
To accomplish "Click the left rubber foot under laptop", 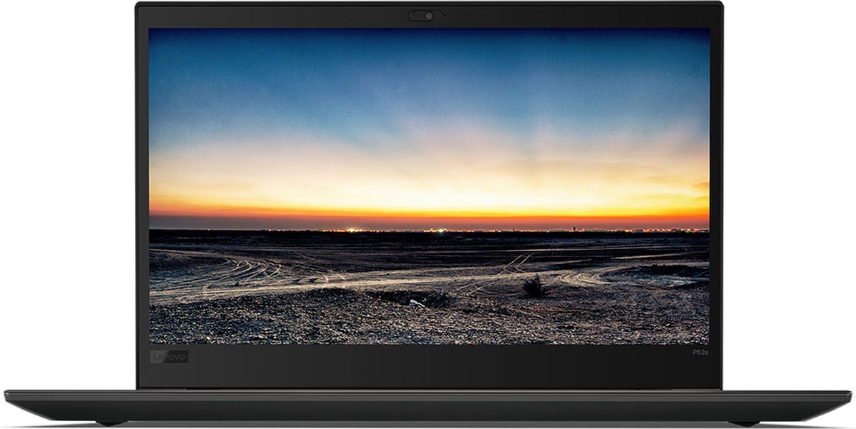I will pyautogui.click(x=111, y=423).
